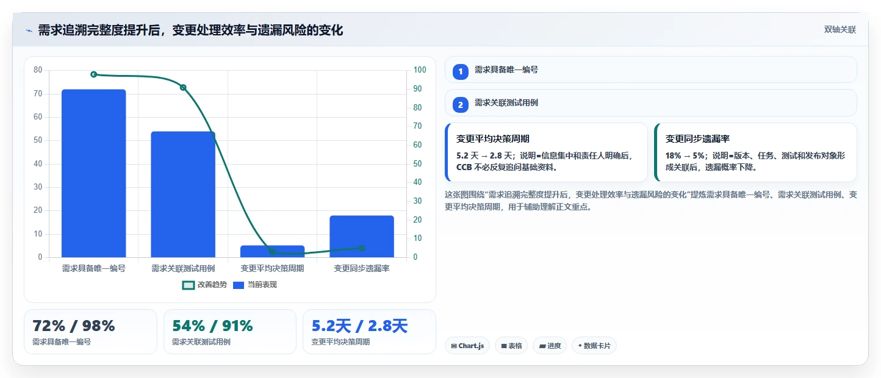Viewport: 881px width, 378px height.
Task: Click the 数据卡片 tag
Action: [594, 346]
